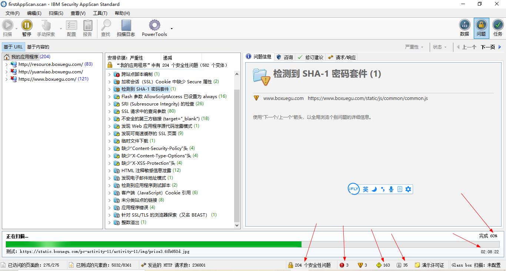Select the 发现电子邮件地址模式 row
Screen dimensions: 506x271
click(144, 178)
